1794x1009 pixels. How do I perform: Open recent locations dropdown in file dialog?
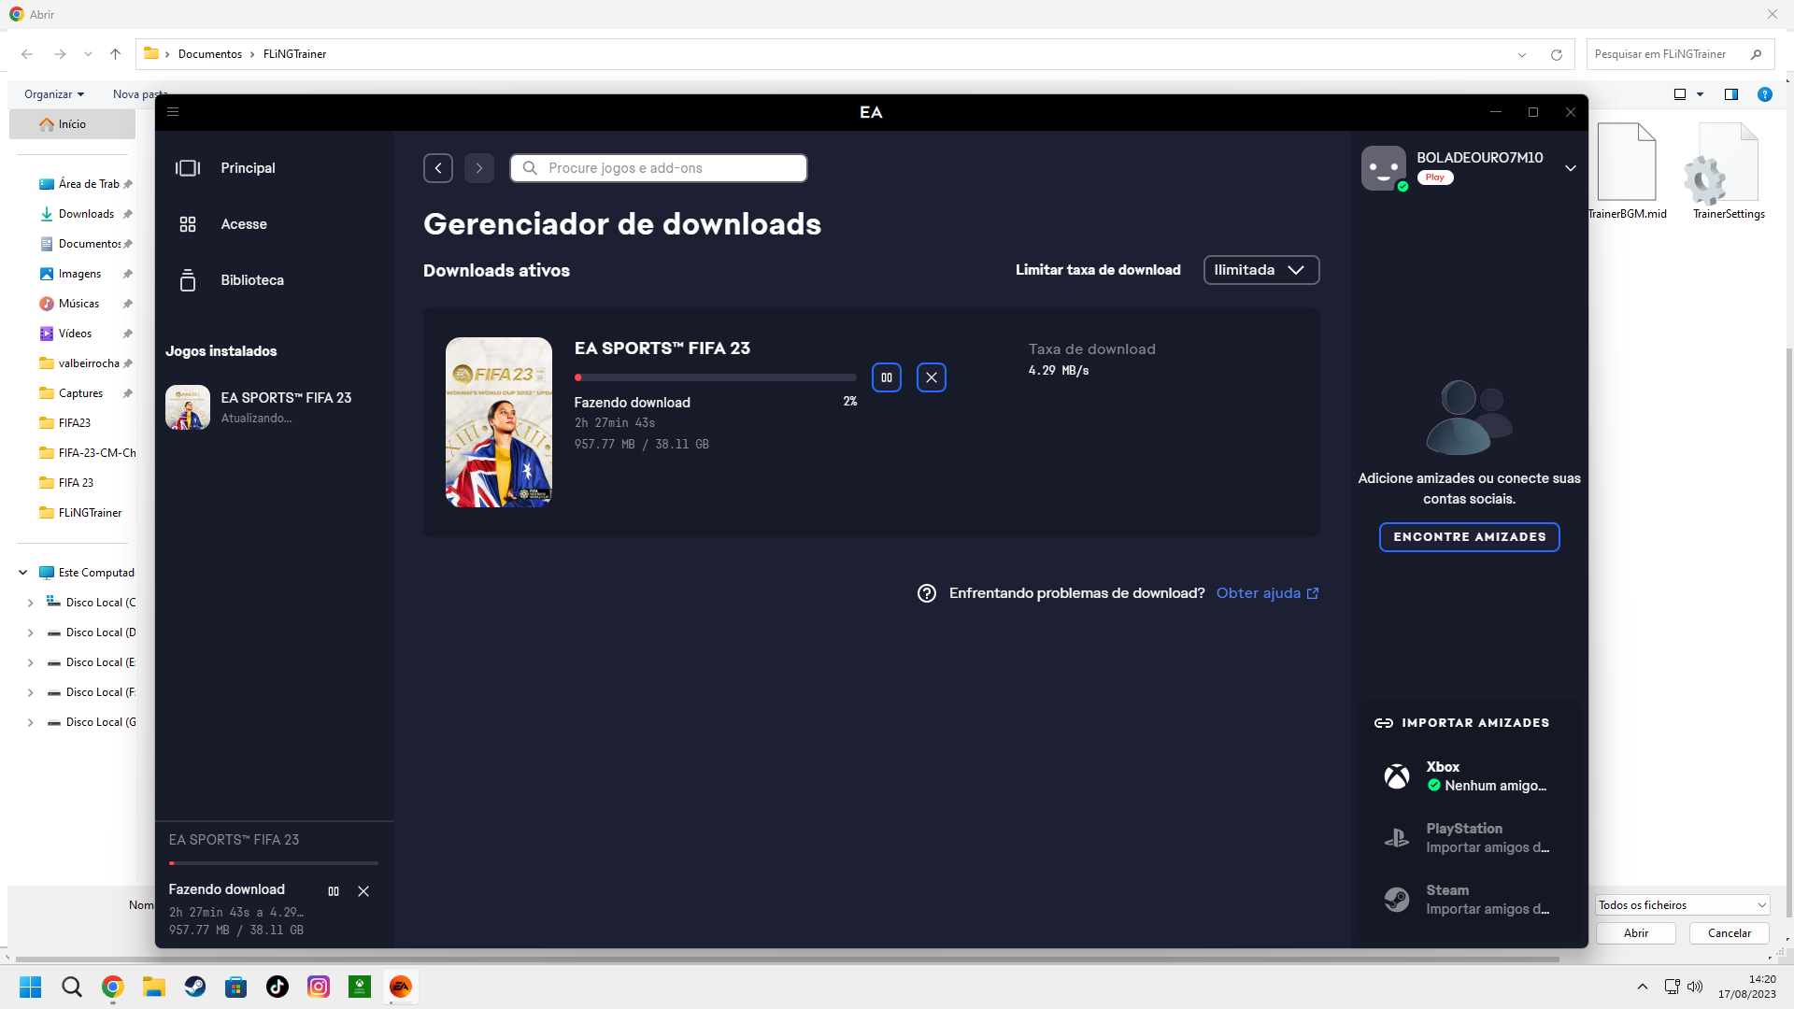tap(88, 54)
